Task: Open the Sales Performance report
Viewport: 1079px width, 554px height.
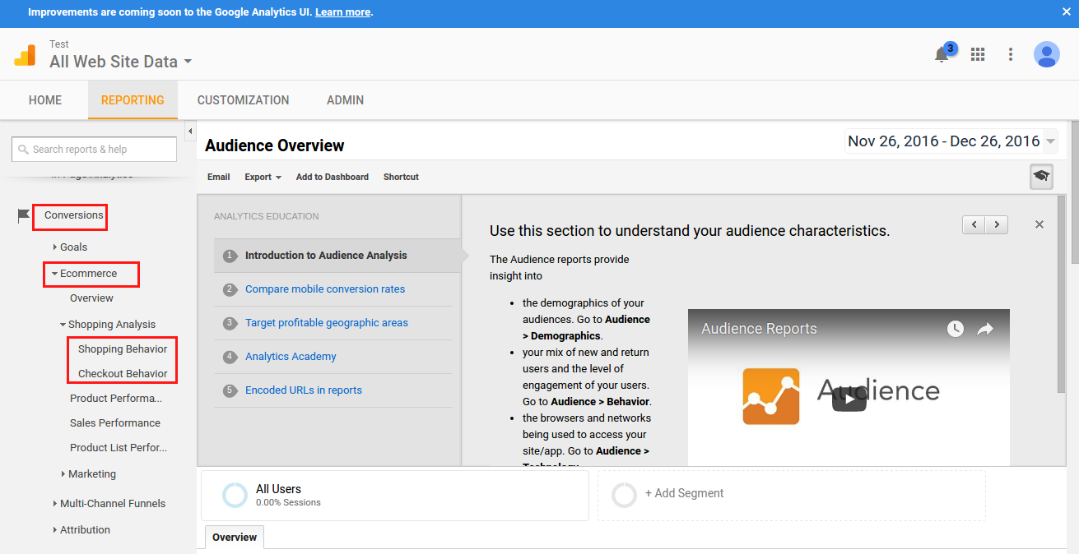Action: (x=115, y=423)
